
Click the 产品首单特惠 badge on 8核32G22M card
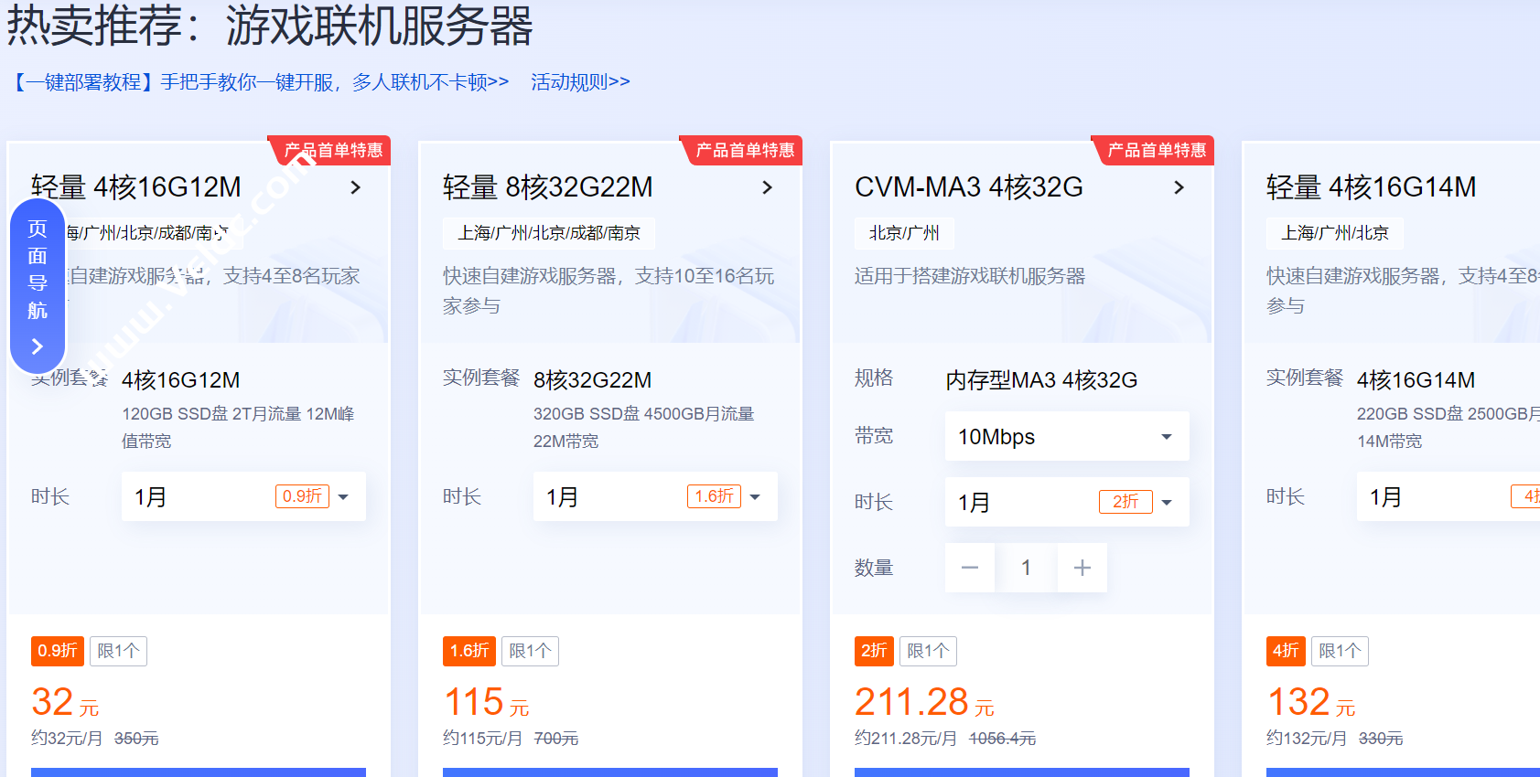743,150
